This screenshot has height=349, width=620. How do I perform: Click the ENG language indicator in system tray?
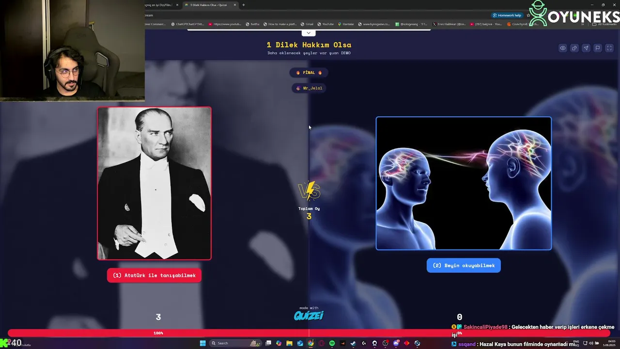click(x=576, y=343)
